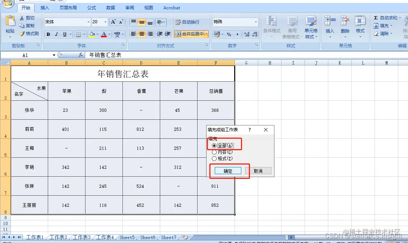Switch to the 插入 ribbon tab
The image size is (408, 243).
coord(45,8)
